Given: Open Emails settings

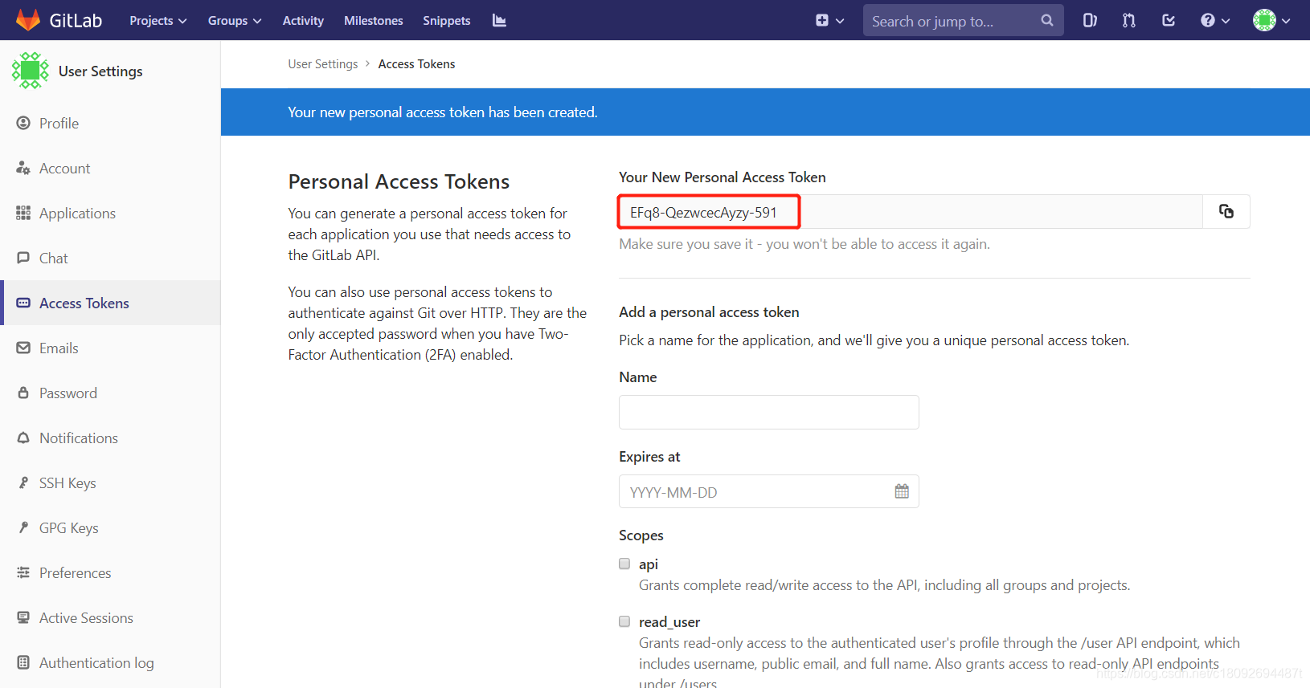Looking at the screenshot, I should pos(110,348).
